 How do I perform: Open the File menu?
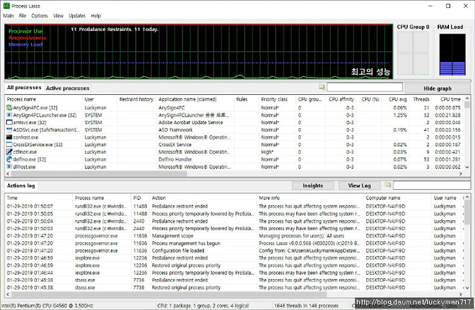(22, 16)
